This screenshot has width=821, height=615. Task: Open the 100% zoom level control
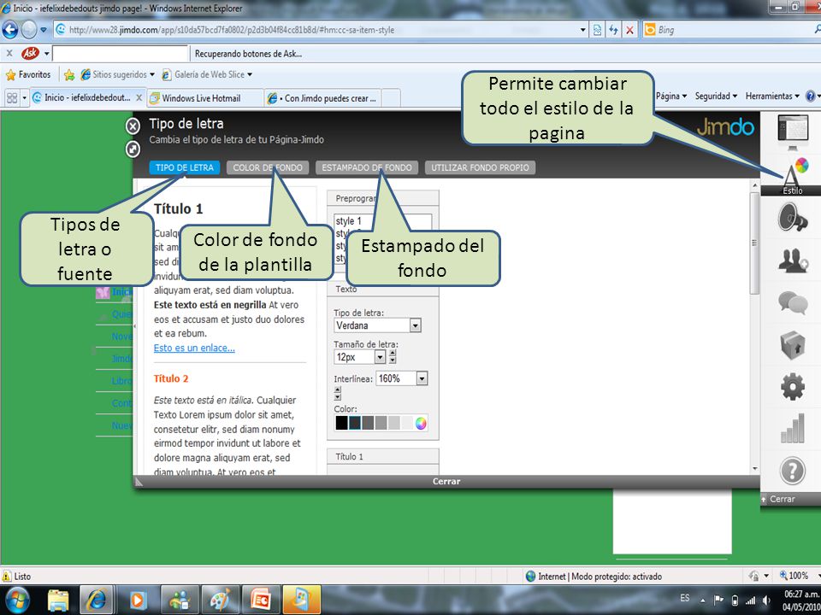[x=797, y=576]
